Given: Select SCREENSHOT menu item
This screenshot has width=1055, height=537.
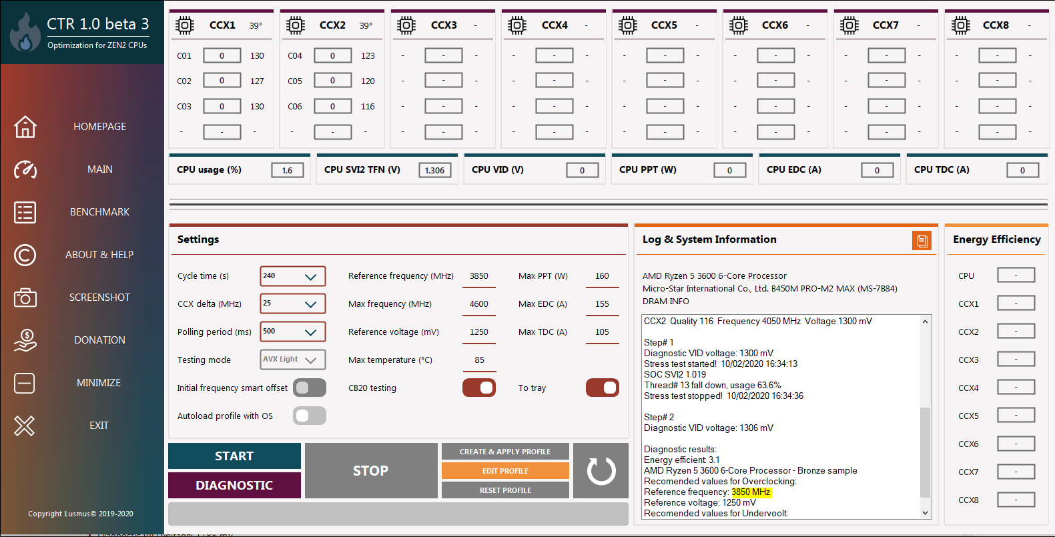Looking at the screenshot, I should 100,298.
